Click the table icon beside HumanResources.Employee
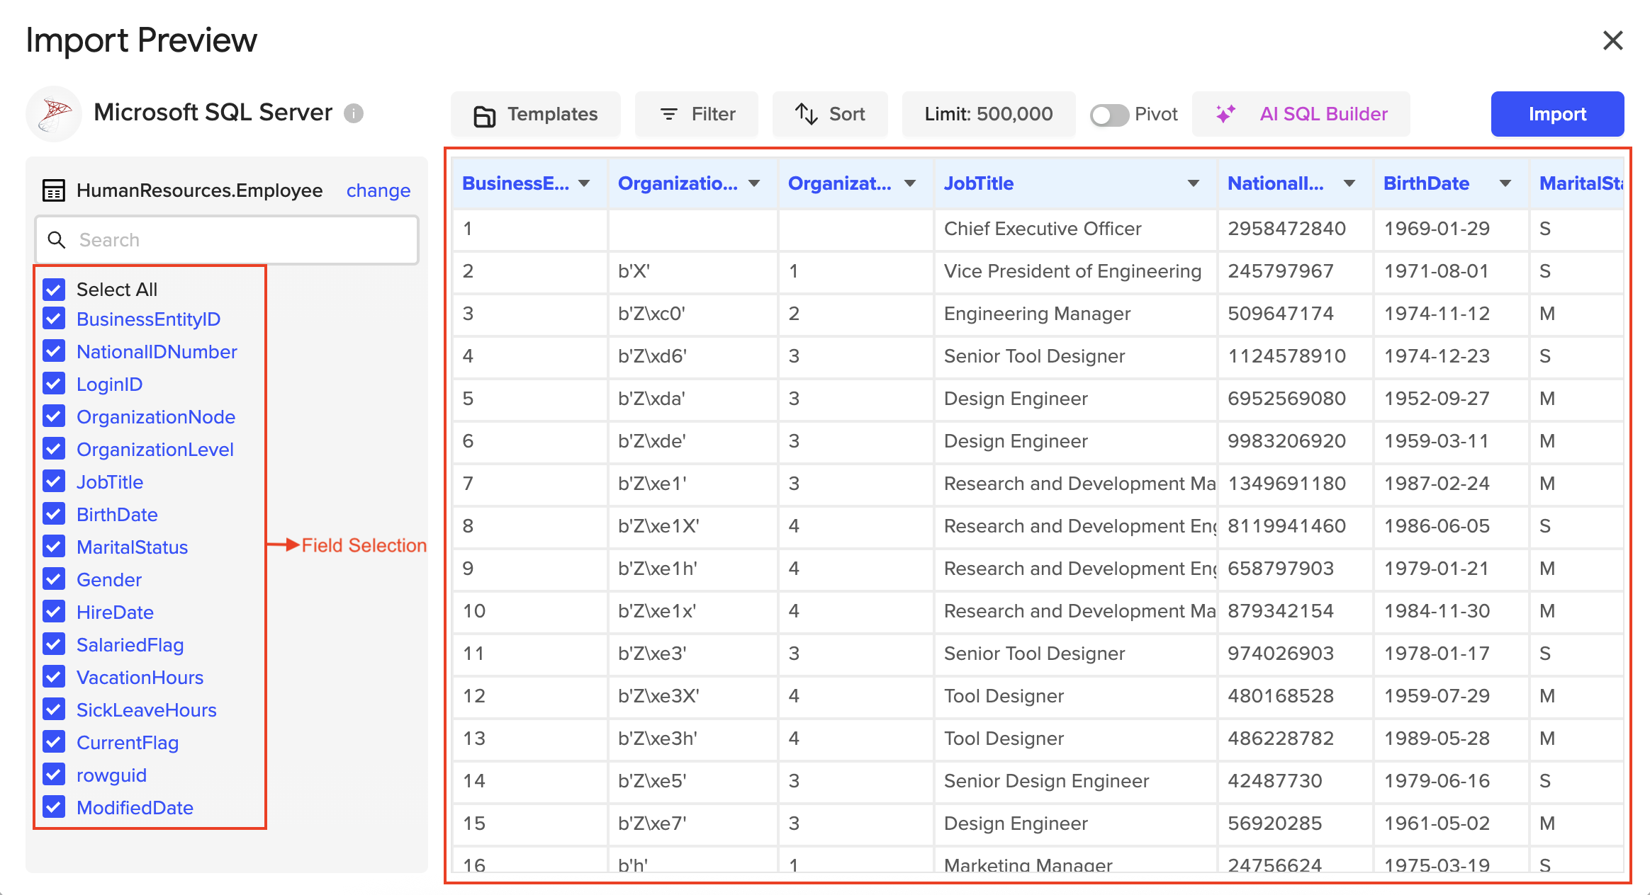The height and width of the screenshot is (895, 1650). point(52,190)
